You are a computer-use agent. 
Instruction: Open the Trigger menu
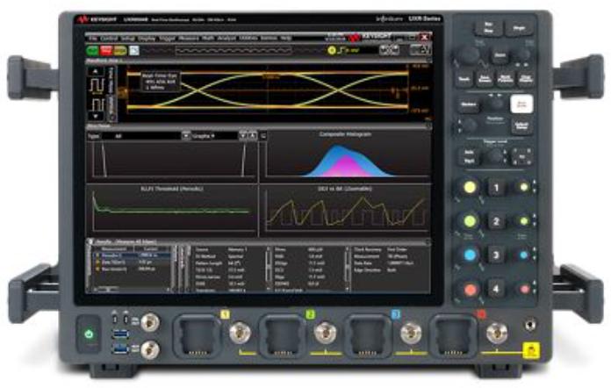point(167,39)
